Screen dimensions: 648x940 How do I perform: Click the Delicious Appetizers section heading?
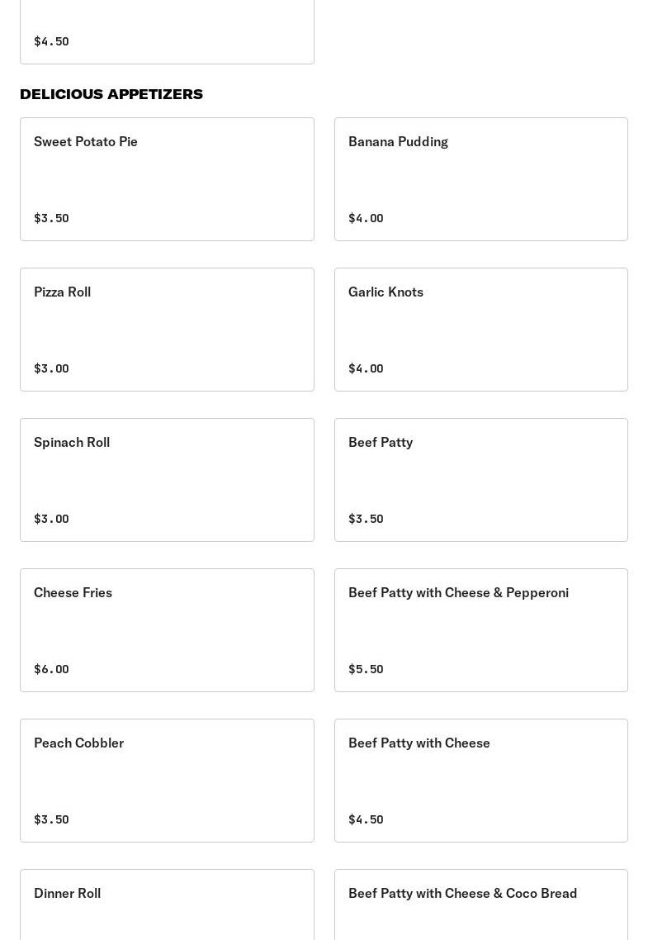tap(111, 94)
